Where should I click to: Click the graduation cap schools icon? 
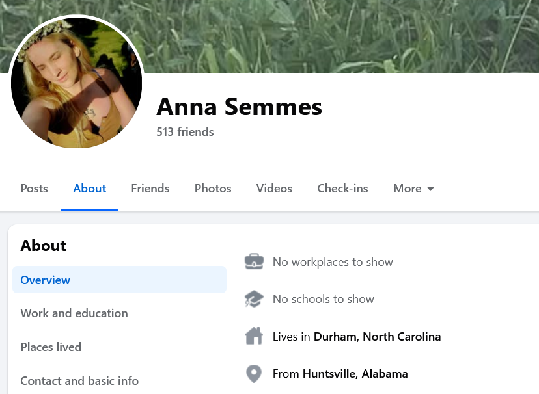point(254,299)
